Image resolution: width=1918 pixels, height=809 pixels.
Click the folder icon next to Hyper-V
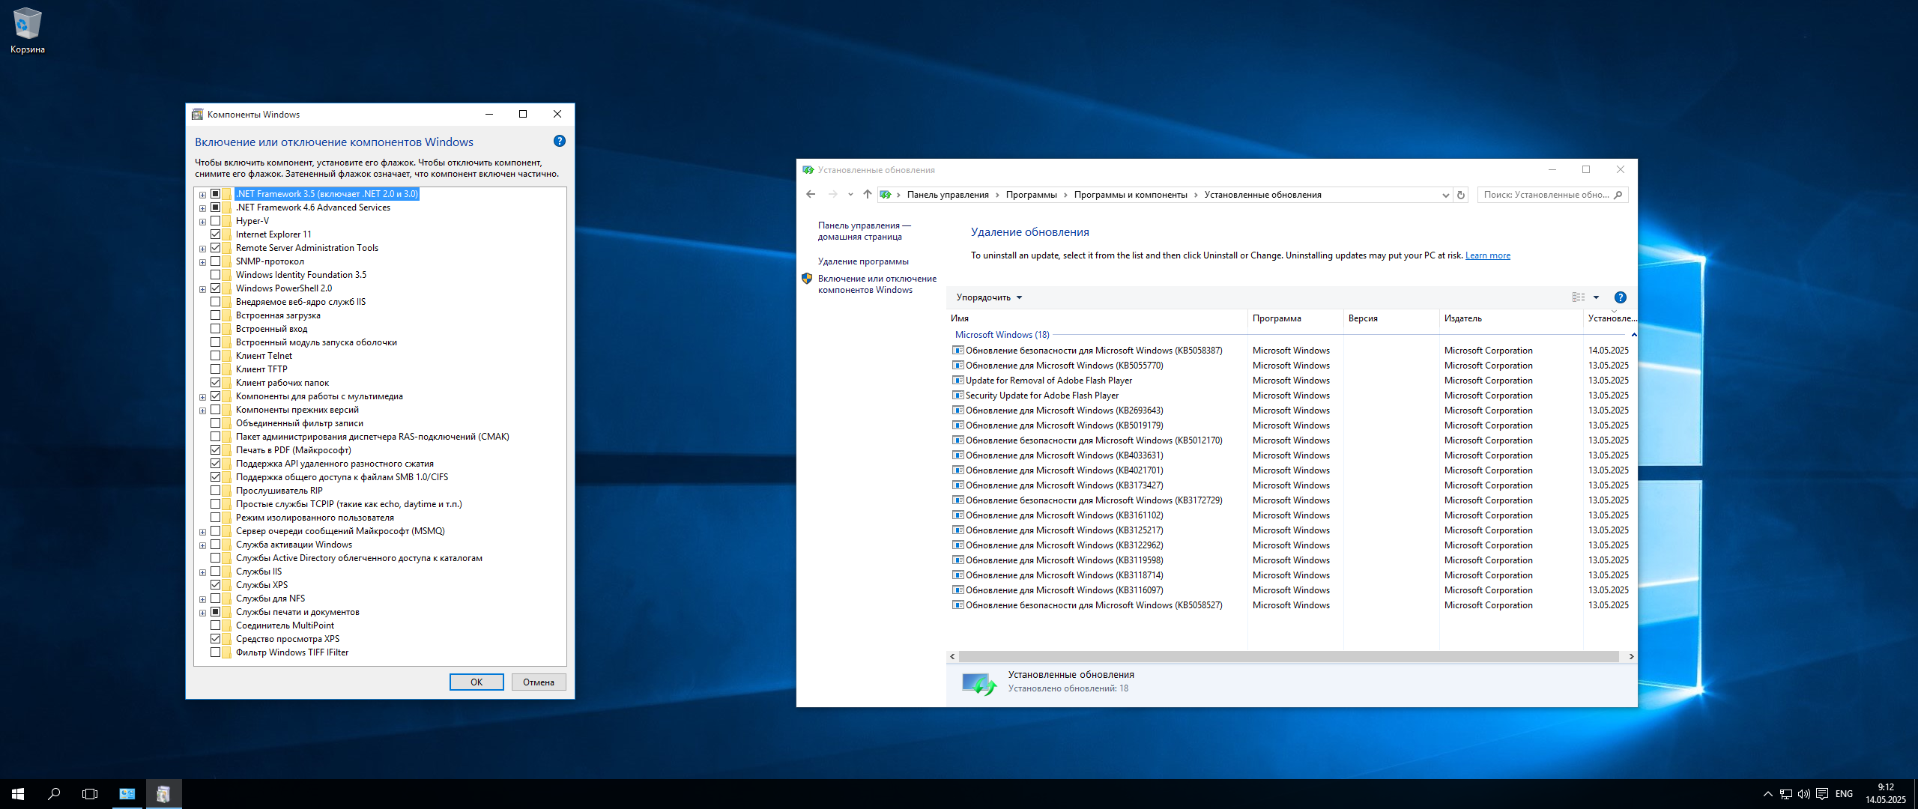pos(227,221)
